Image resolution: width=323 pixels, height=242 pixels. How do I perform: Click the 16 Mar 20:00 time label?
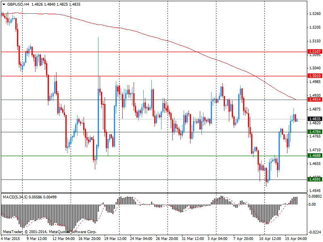(90, 239)
